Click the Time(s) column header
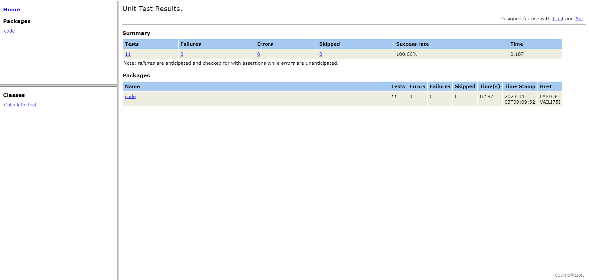The image size is (589, 280). 490,86
